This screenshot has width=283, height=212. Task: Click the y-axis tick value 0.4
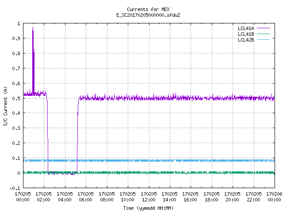[16, 113]
